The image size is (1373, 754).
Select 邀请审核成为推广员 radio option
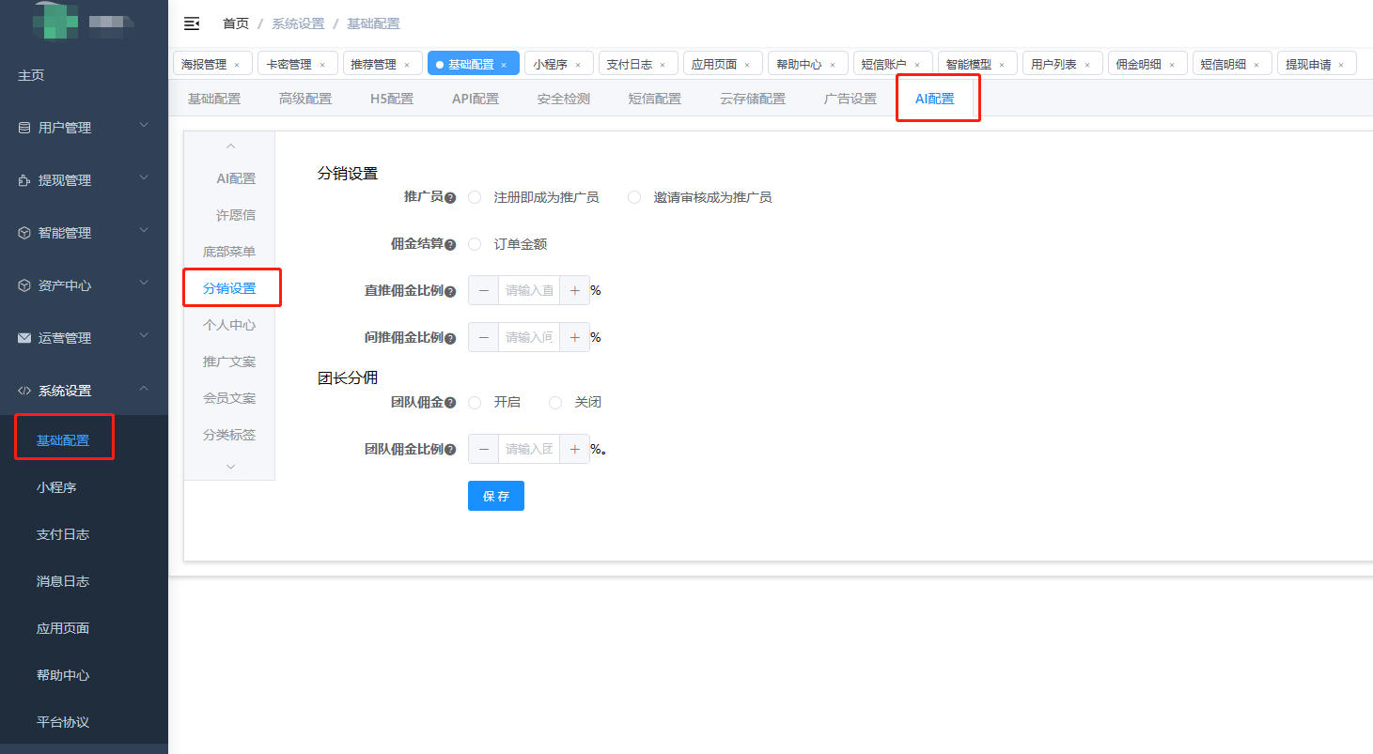635,197
